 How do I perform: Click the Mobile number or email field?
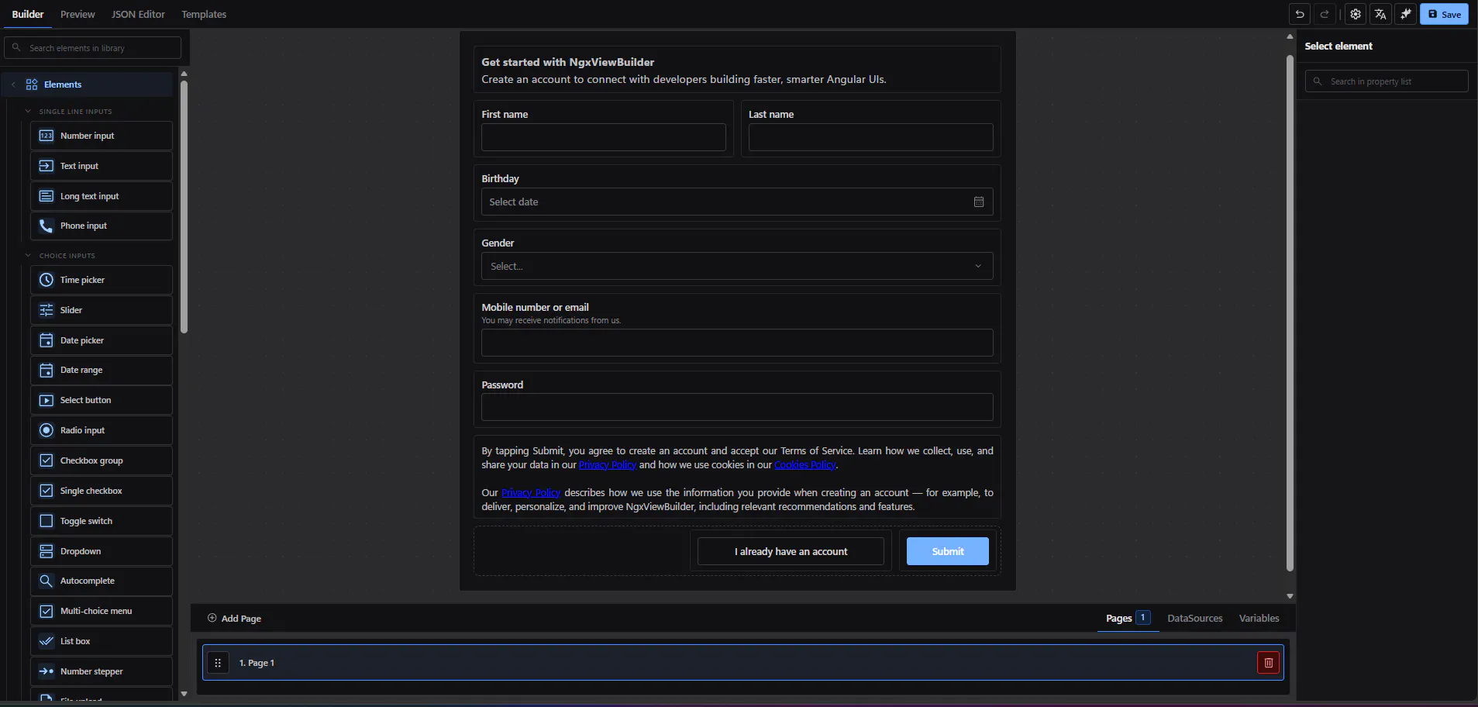point(737,343)
